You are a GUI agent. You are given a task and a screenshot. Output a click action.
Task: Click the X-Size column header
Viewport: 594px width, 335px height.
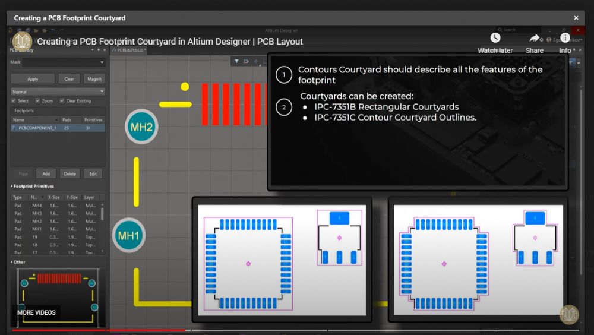click(55, 197)
